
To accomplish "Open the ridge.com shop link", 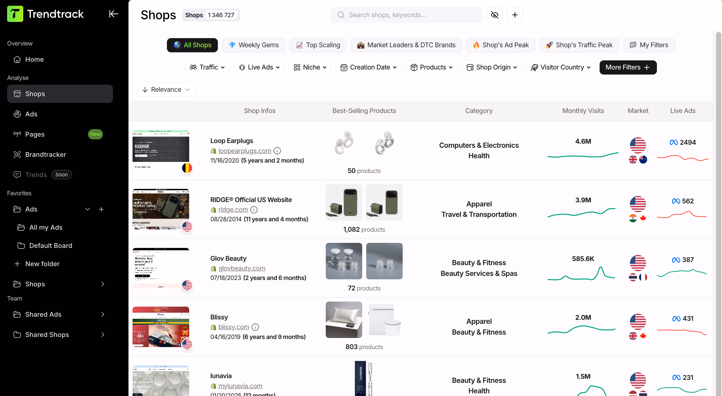I will click(233, 209).
